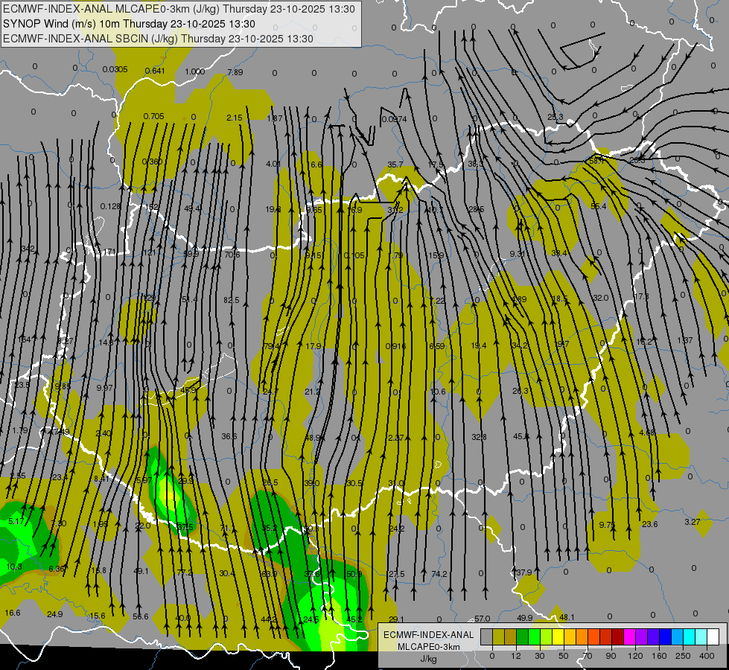
Task: Click the legend scale value '30'
Action: click(x=539, y=656)
